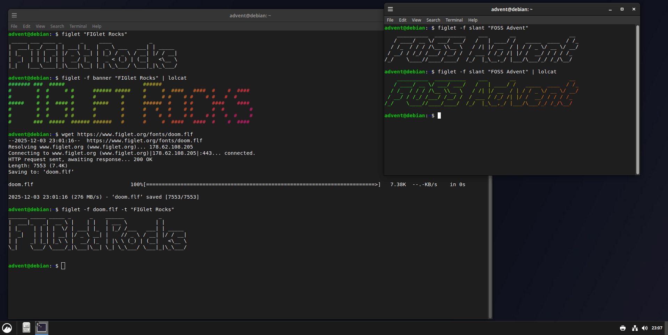Open Search menu in background terminal
668x335 pixels.
pos(57,26)
